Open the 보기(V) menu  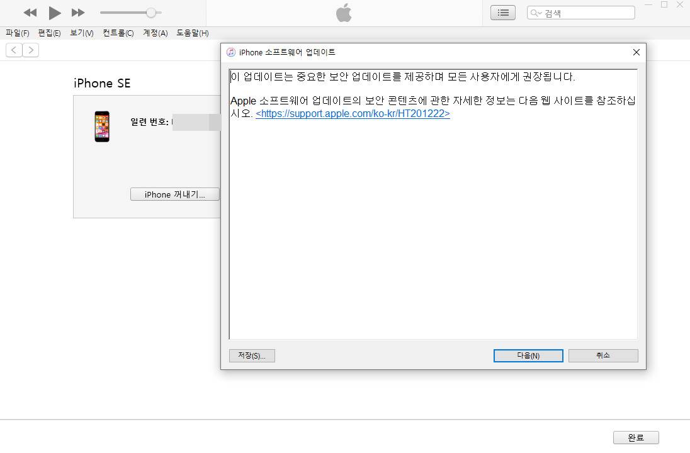[82, 33]
